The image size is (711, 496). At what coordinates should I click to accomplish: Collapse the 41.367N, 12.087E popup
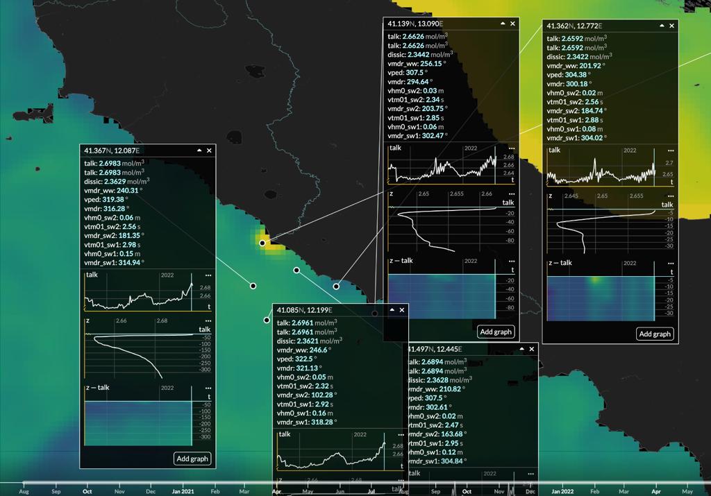point(199,150)
